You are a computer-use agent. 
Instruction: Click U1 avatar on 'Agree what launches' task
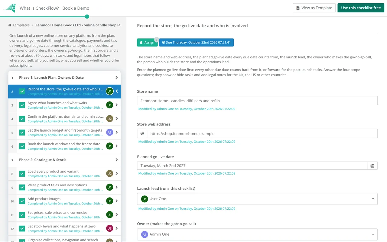click(109, 105)
